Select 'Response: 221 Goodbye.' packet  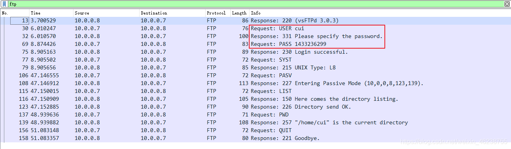(256, 138)
